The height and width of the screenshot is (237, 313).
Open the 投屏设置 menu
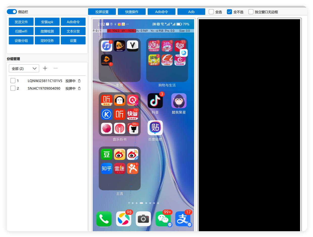click(102, 12)
